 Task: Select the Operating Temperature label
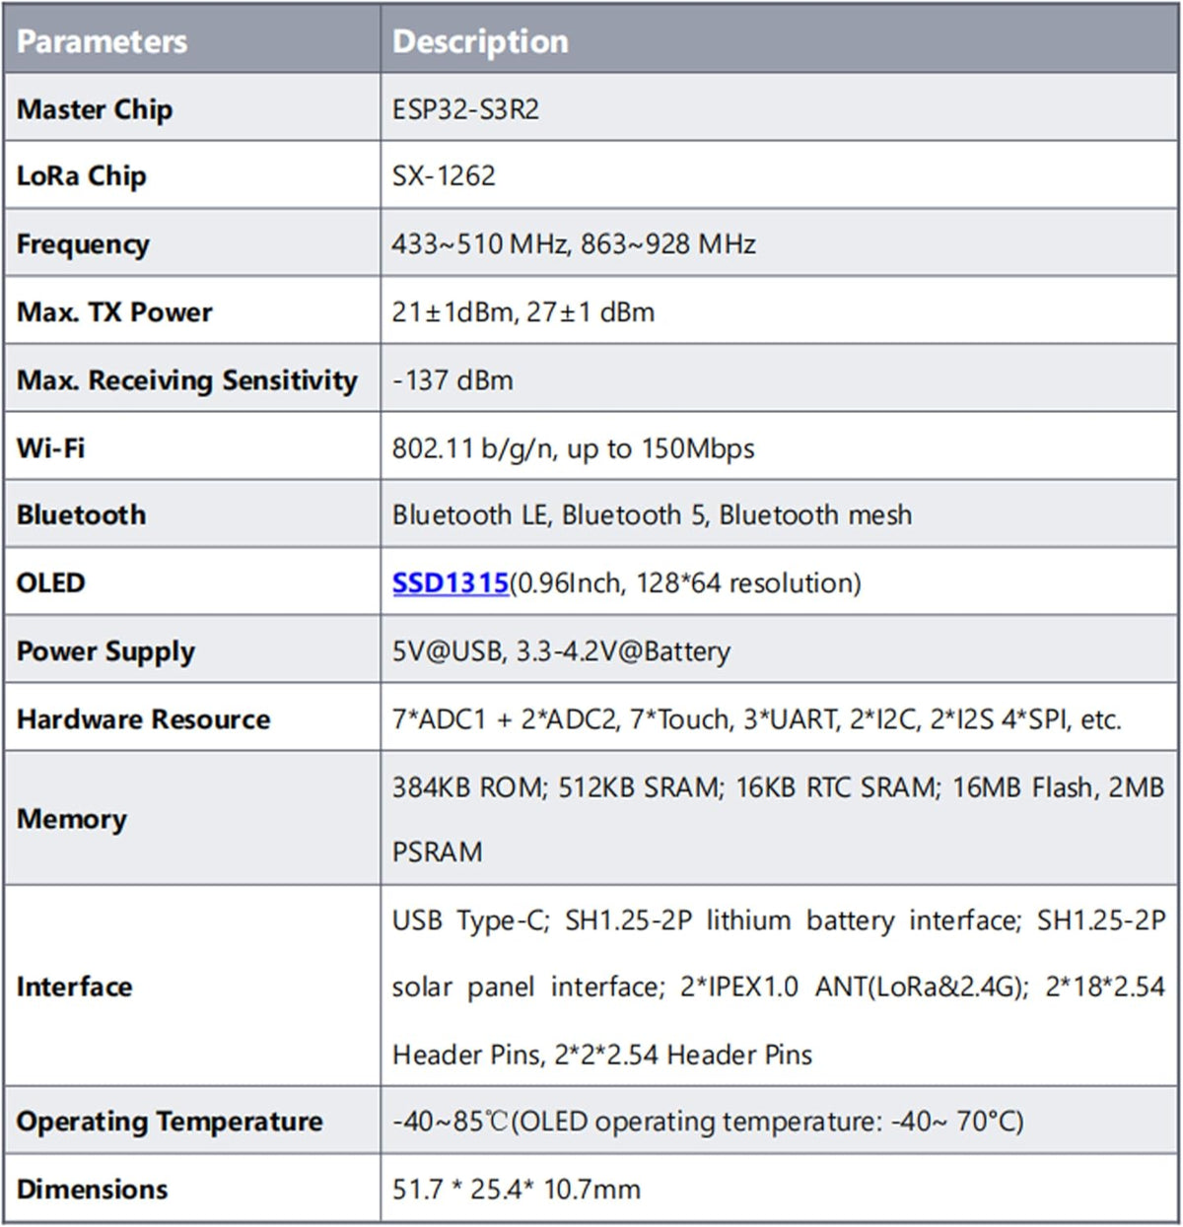[170, 1122]
